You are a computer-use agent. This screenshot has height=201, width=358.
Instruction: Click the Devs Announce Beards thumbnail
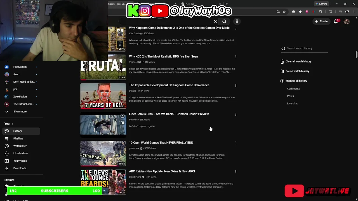[103, 182]
